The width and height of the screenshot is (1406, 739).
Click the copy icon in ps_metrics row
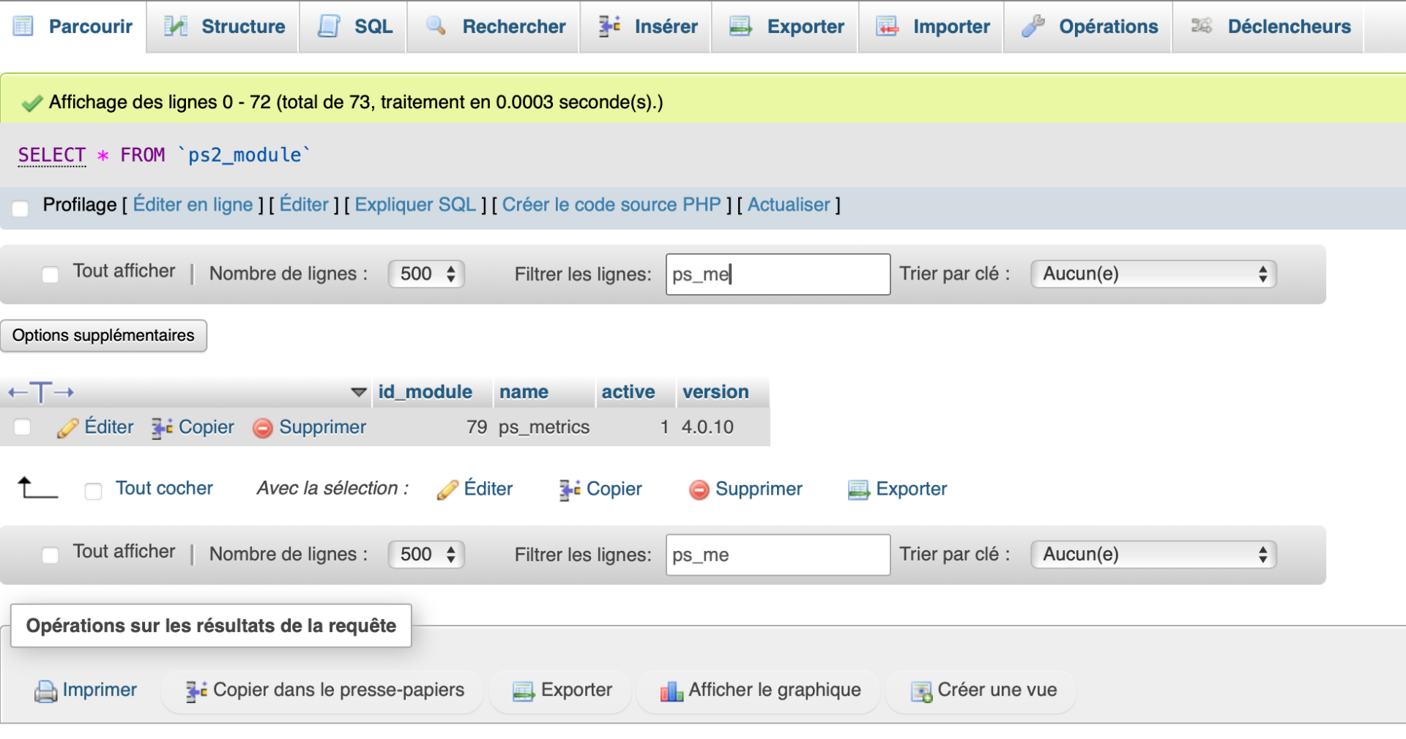click(x=162, y=428)
